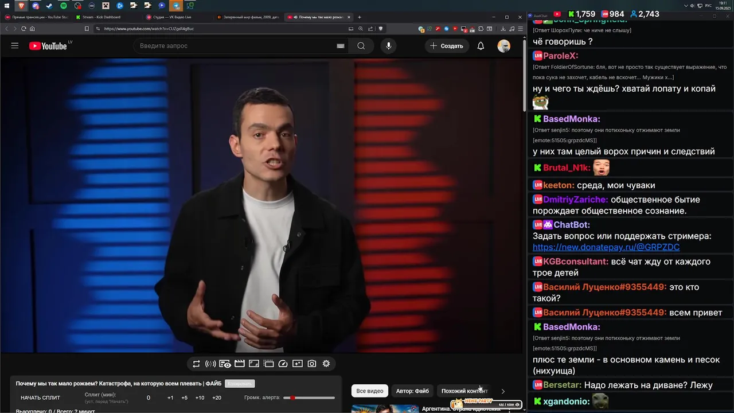Expand the system tray hidden icons chevron

click(x=686, y=5)
